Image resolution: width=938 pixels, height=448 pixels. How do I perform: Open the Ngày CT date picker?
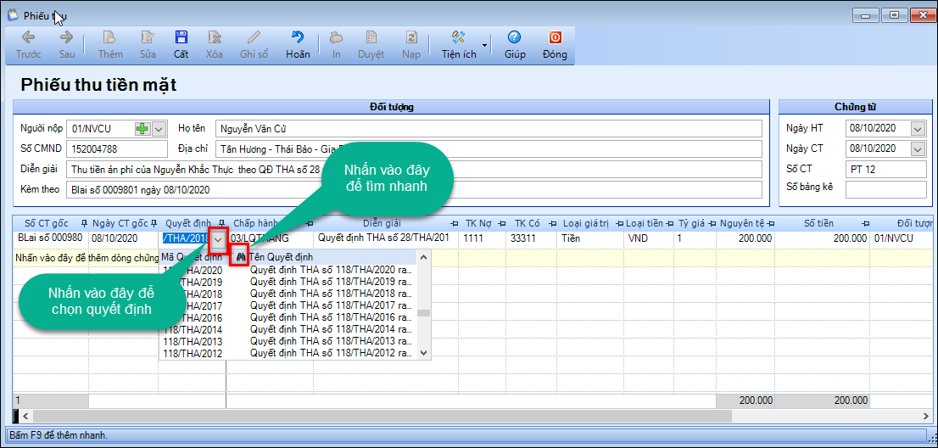(917, 148)
